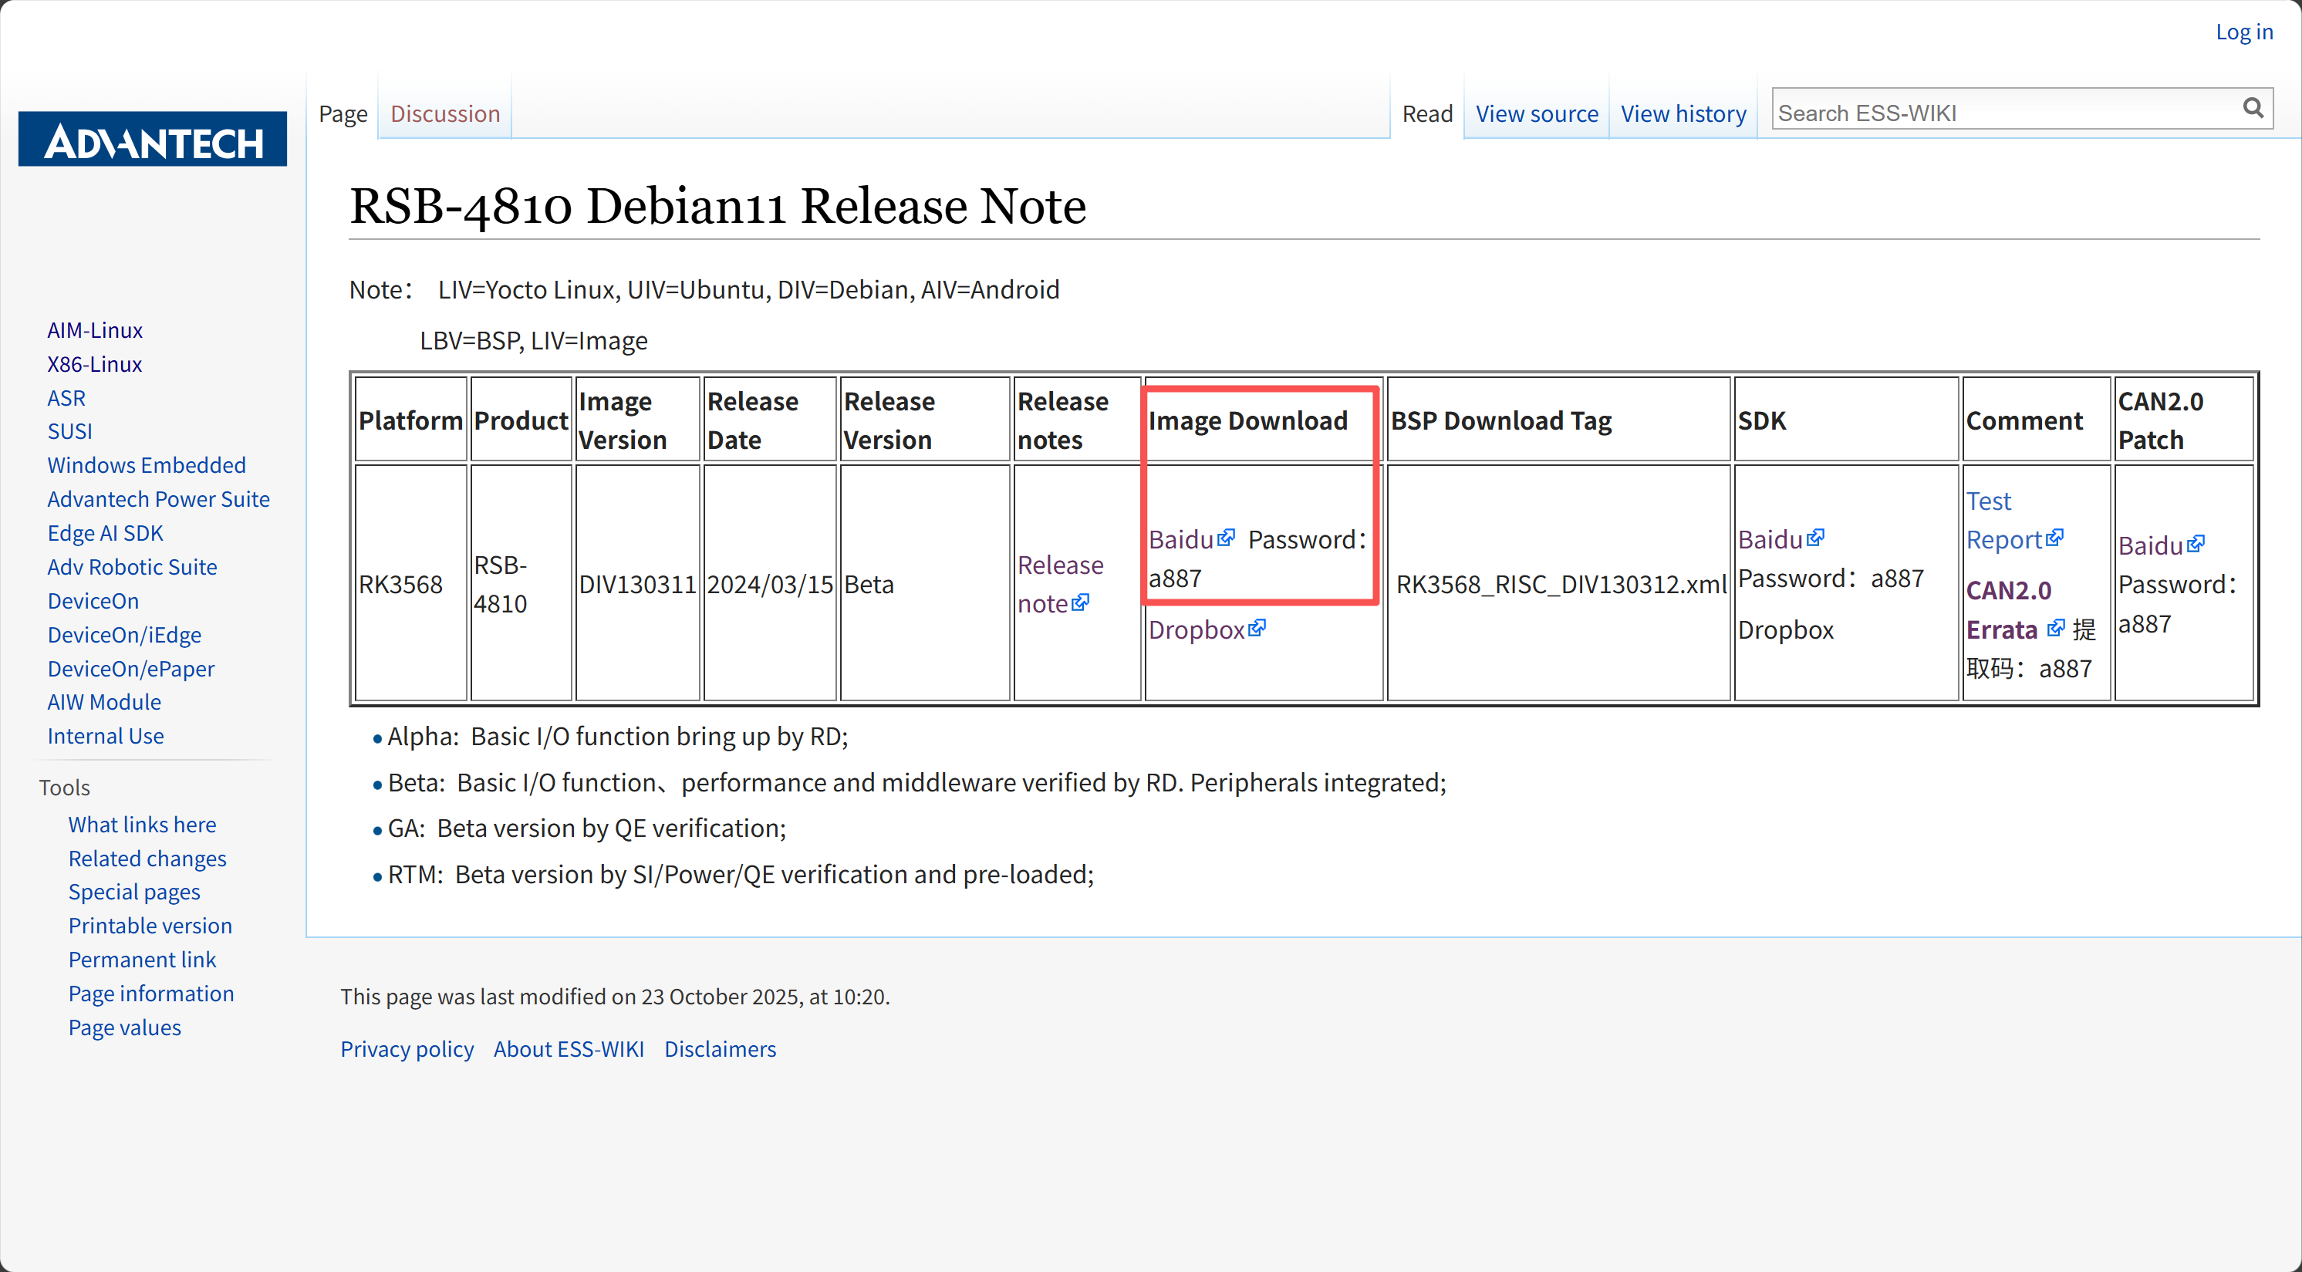Viewport: 2302px width, 1272px height.
Task: Click the search magnifier icon
Action: click(2252, 110)
